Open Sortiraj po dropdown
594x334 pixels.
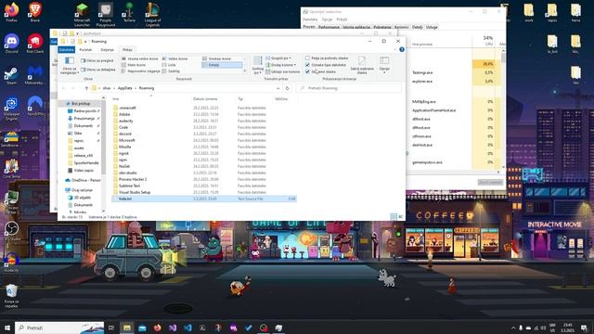point(258,65)
